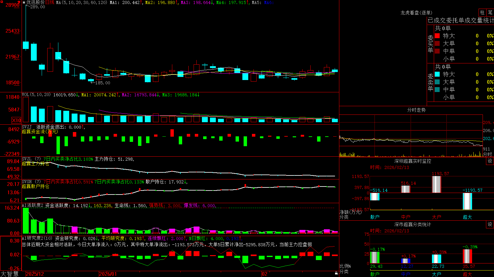The height and width of the screenshot is (277, 494).
Task: Click the 分时走势 panel title
Action: [x=416, y=110]
